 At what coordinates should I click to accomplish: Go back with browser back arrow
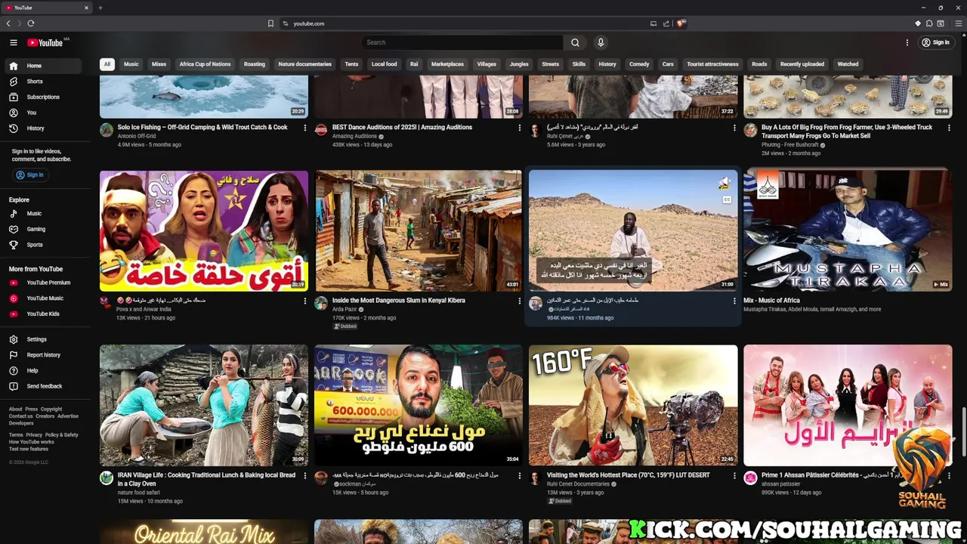pyautogui.click(x=8, y=23)
